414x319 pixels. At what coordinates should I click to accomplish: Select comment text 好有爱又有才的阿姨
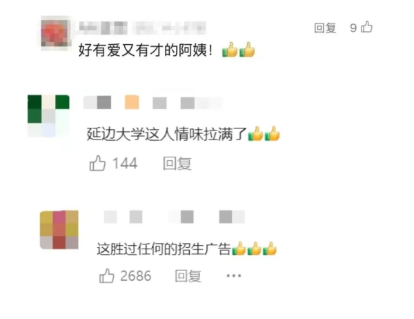tap(146, 50)
